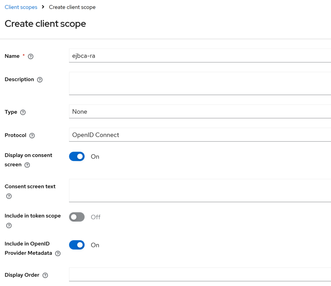Click help icon beside OpenID Provider Metadata
Screen dimensions: 331x286
point(58,253)
